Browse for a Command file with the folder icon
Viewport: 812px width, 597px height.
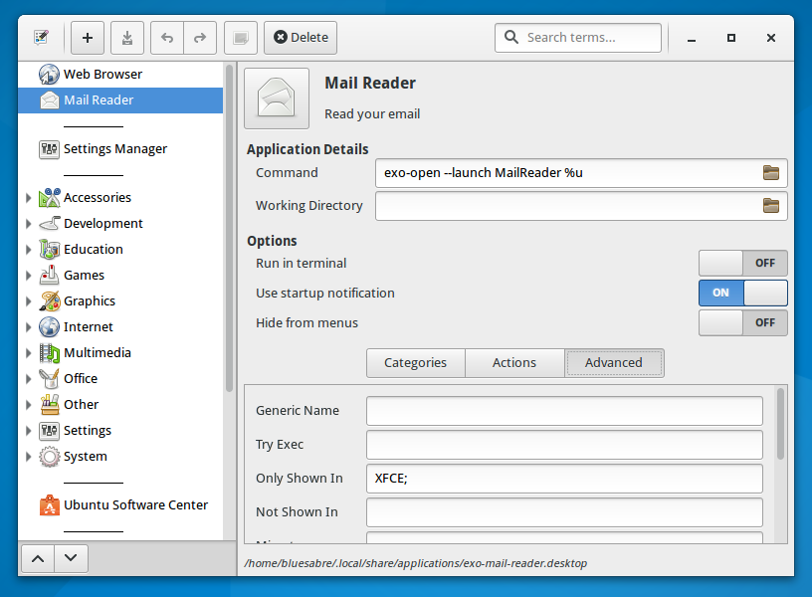pyautogui.click(x=771, y=172)
